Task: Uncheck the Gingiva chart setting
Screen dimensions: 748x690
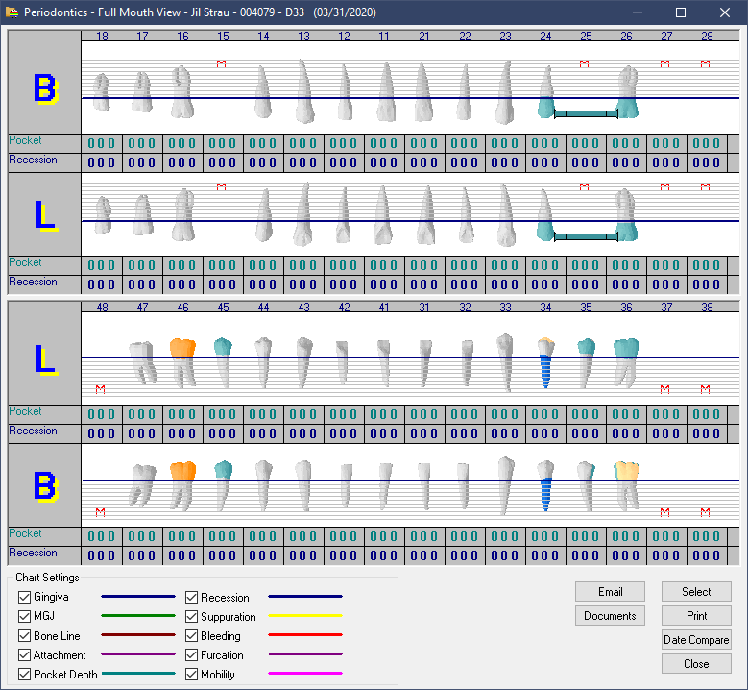Action: (x=25, y=598)
